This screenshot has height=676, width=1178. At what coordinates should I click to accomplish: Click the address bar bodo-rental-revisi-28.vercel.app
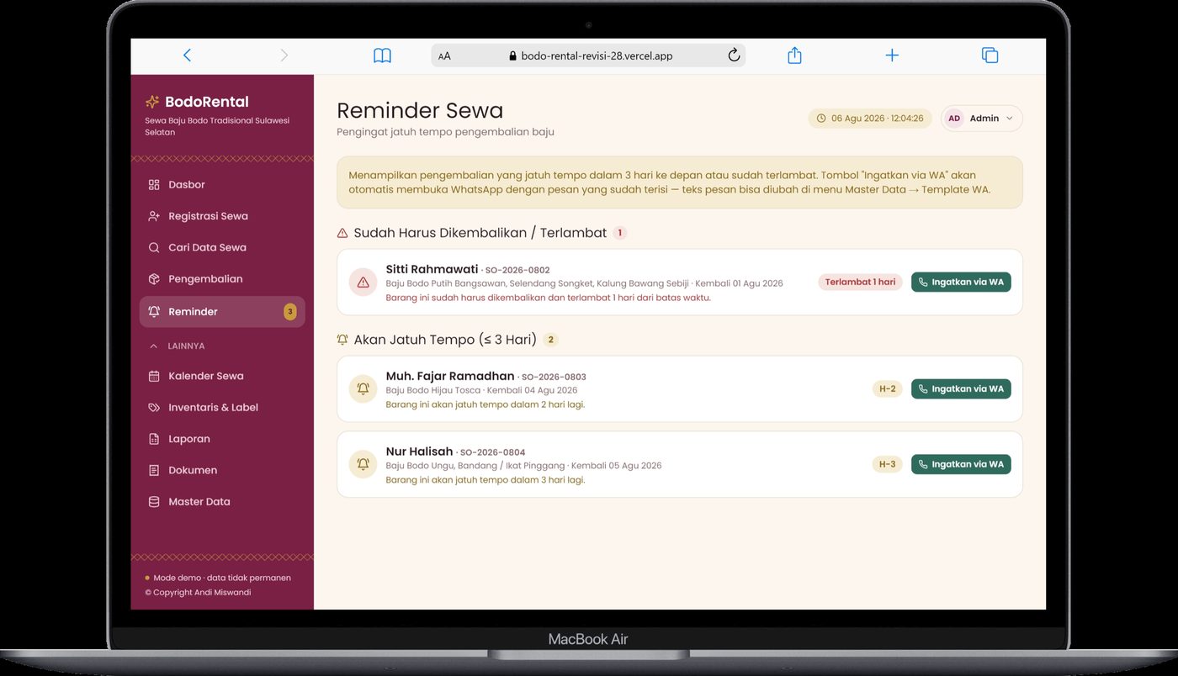click(x=588, y=55)
